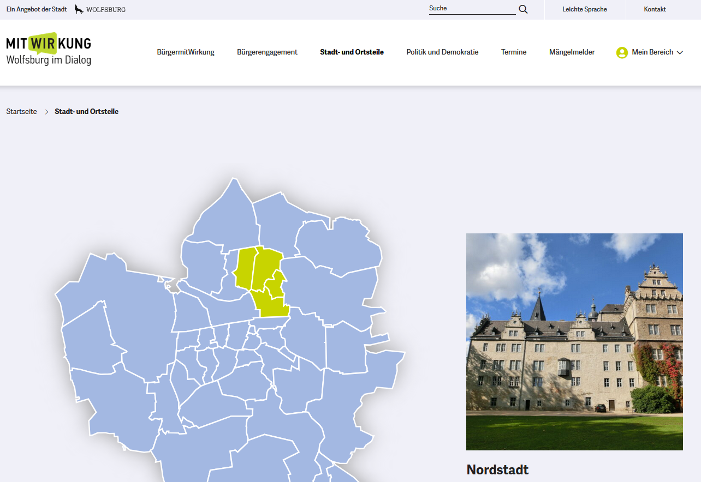Viewport: 701px width, 482px height.
Task: Select Stadt- und Ortsteile in navigation
Action: click(352, 52)
